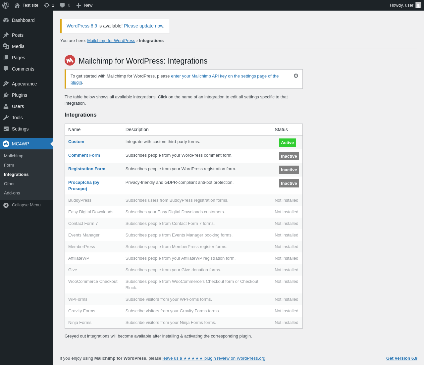Click the plus icon beside New

point(79,5)
